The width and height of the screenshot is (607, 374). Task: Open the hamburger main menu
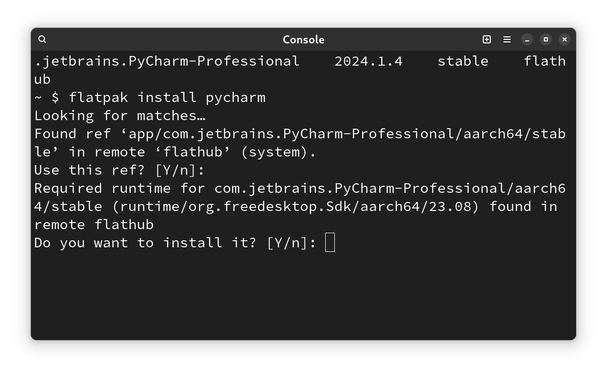pyautogui.click(x=507, y=39)
